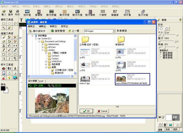This screenshot has width=183, height=133.
Task: Switch to the EXIF tab
Action: 41,81
